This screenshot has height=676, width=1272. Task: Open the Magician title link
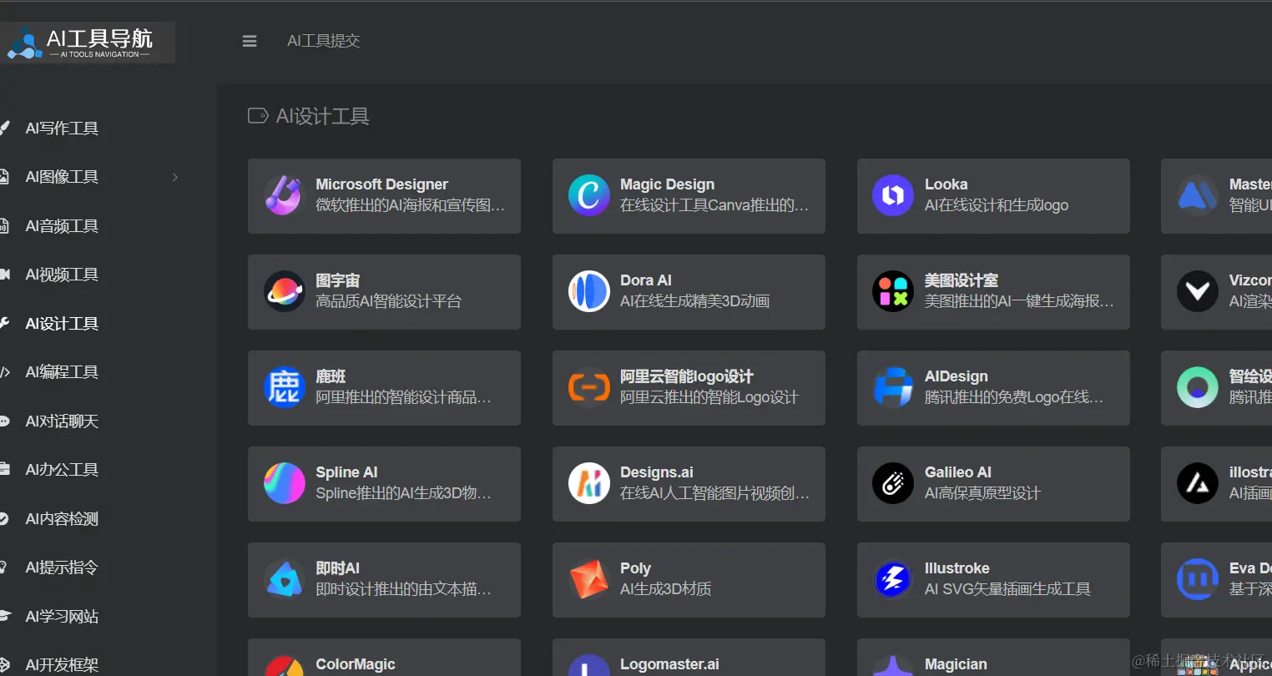955,664
